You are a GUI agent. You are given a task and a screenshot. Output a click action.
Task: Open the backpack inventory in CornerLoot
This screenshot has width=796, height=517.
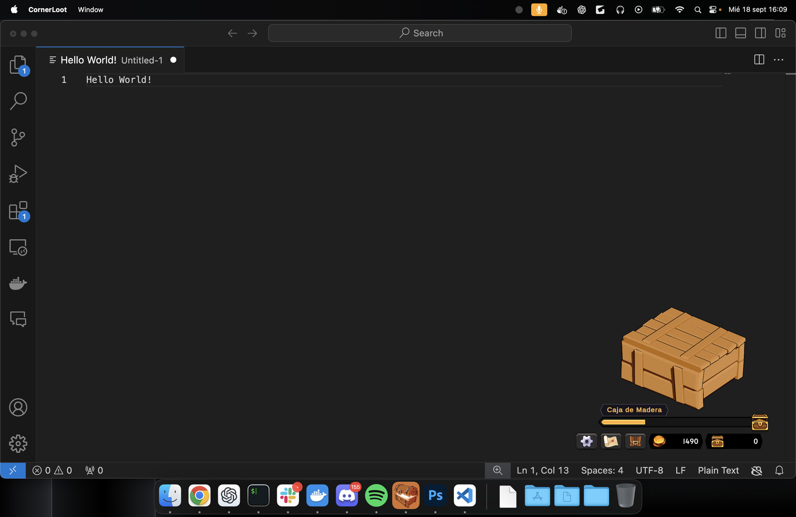pos(635,441)
